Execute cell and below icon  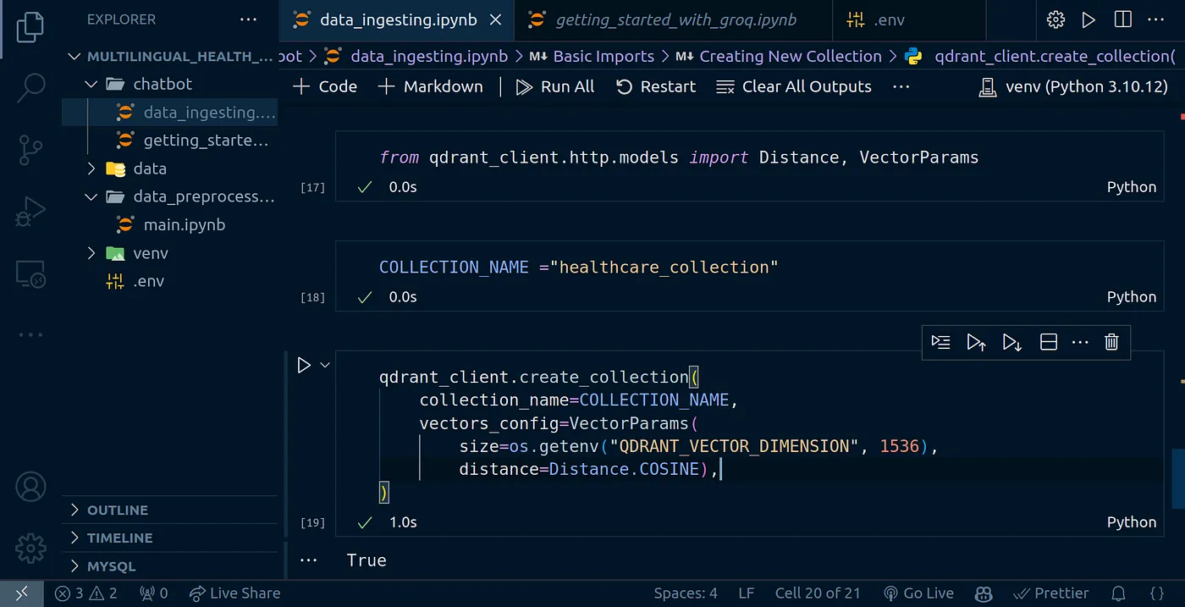[1011, 342]
